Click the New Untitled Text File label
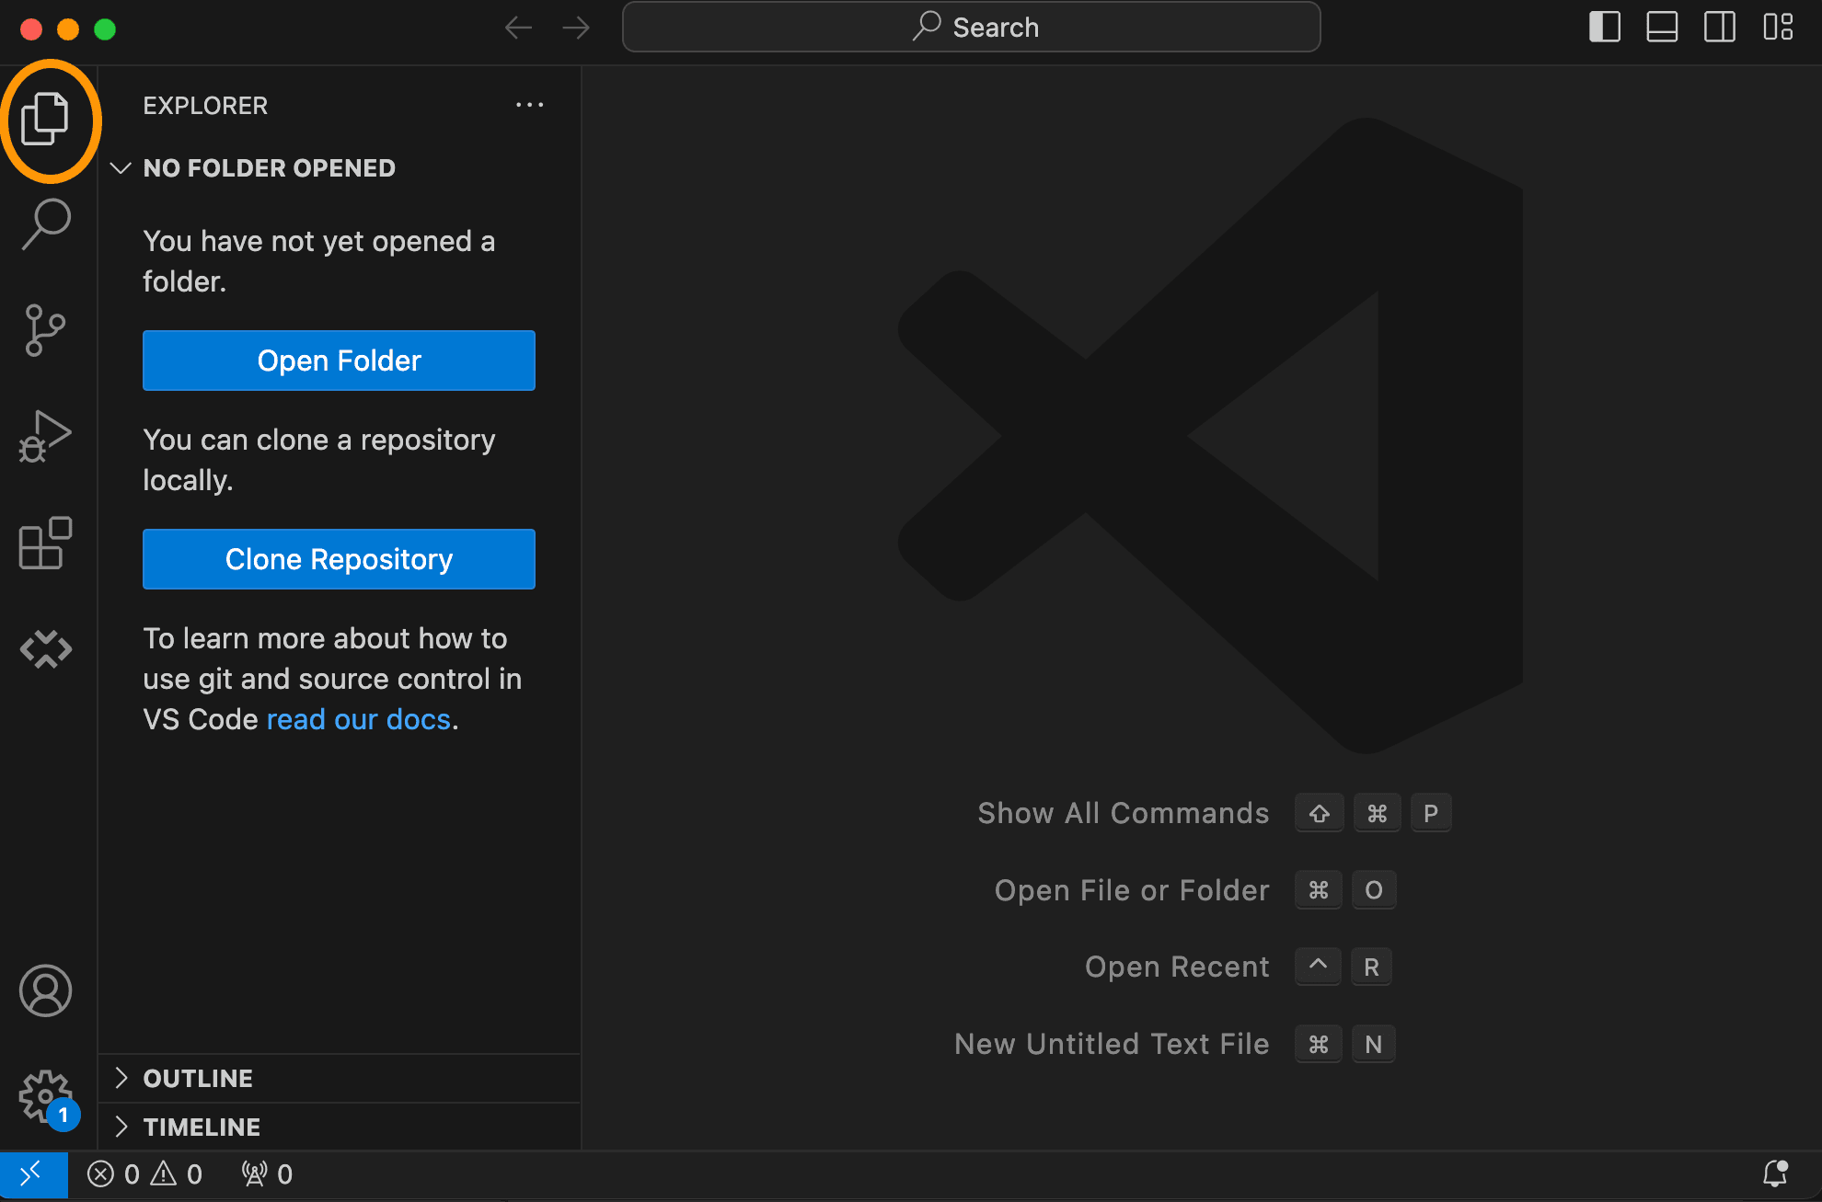The width and height of the screenshot is (1822, 1202). point(1112,1044)
